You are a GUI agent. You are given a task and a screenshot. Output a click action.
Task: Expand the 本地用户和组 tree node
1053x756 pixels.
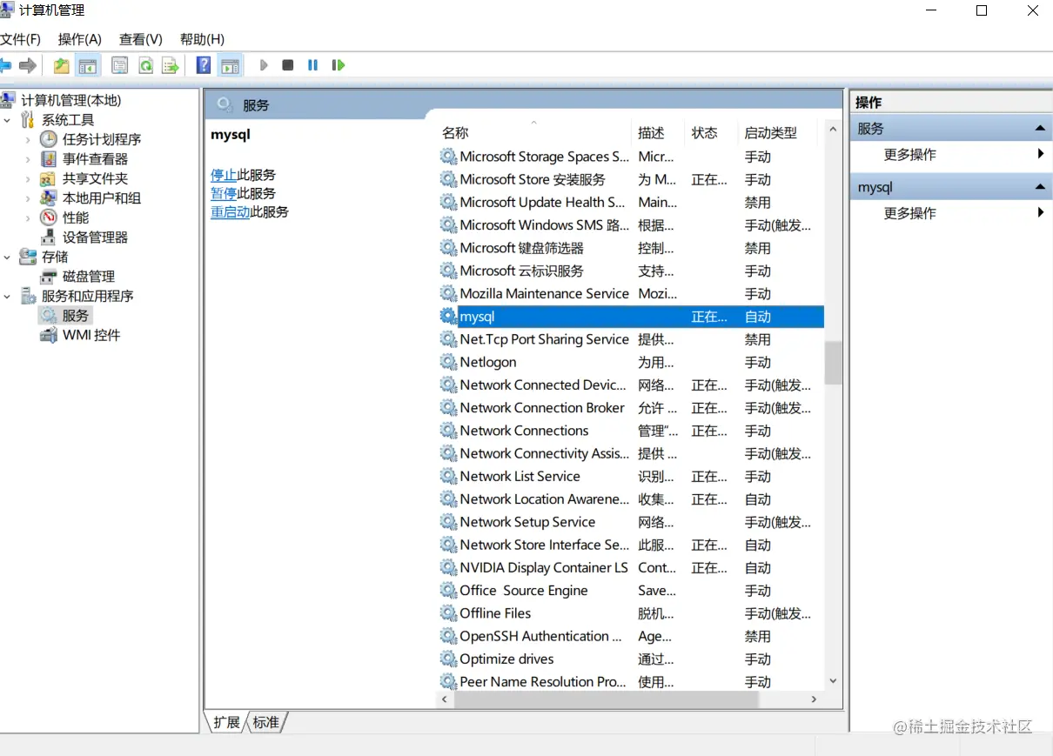28,198
